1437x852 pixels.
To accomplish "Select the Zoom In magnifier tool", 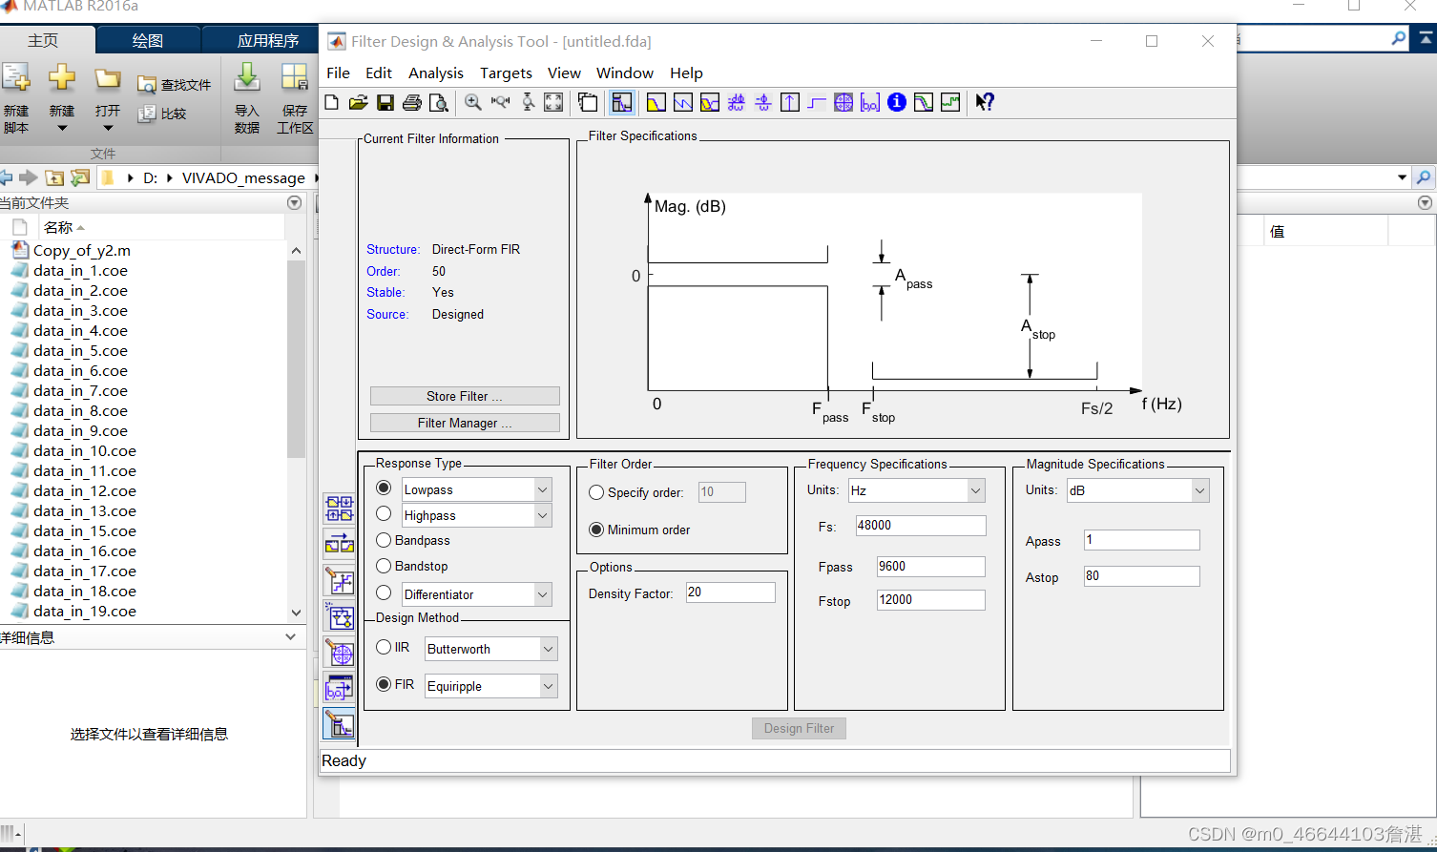I will pos(472,102).
